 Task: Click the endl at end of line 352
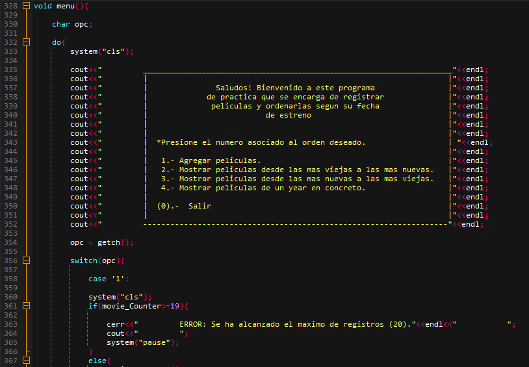click(471, 224)
